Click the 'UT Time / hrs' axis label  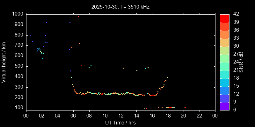click(x=120, y=122)
